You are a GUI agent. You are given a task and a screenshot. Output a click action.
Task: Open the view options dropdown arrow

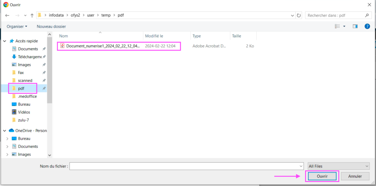click(x=344, y=26)
